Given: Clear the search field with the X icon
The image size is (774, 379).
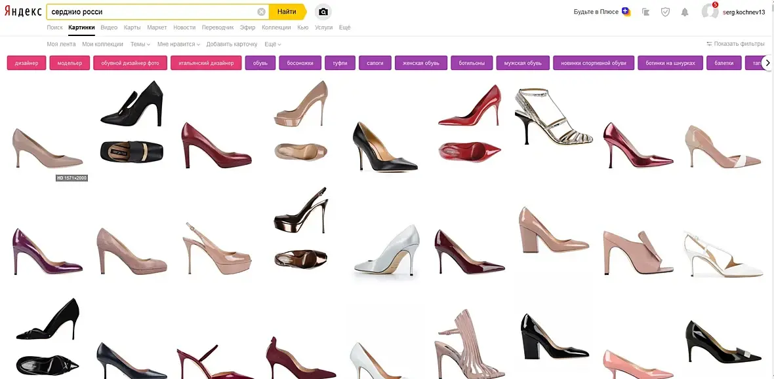Looking at the screenshot, I should tap(261, 12).
